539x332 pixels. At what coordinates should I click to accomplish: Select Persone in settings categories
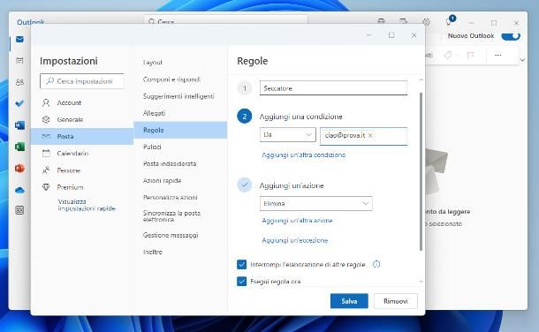82,170
